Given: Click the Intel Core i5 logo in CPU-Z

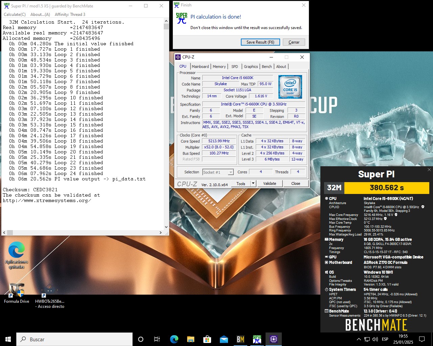Looking at the screenshot, I should 290,87.
